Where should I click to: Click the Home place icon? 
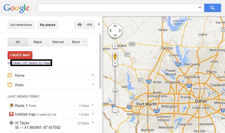coord(10,75)
